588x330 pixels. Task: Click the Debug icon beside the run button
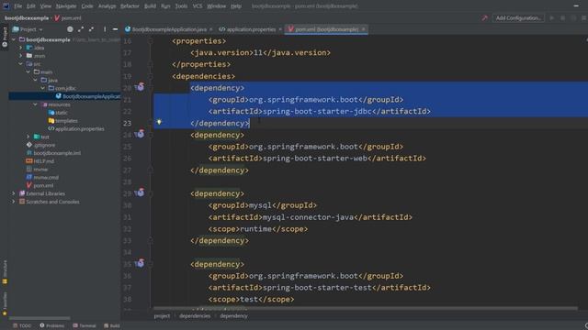563,18
